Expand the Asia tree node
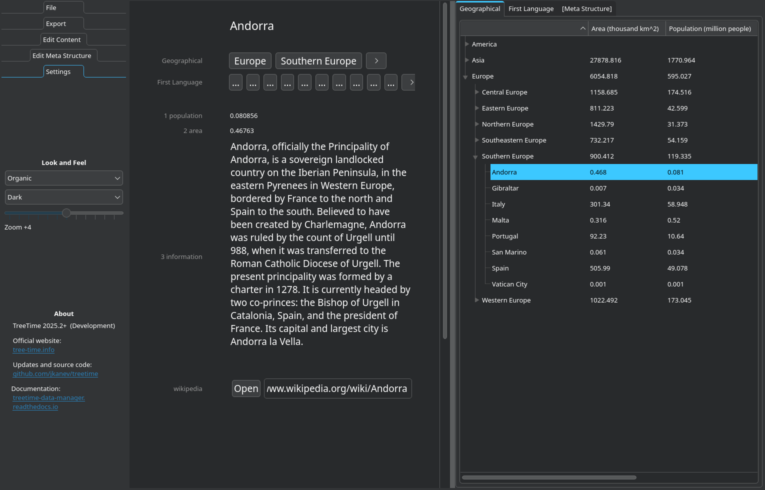This screenshot has height=490, width=765. point(466,60)
